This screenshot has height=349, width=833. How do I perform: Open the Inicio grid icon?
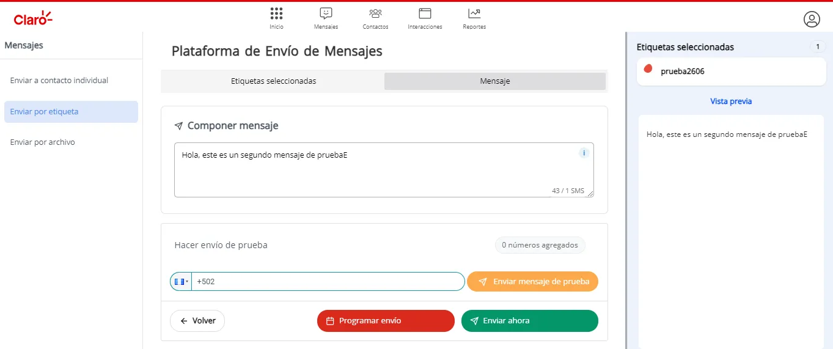(x=276, y=13)
